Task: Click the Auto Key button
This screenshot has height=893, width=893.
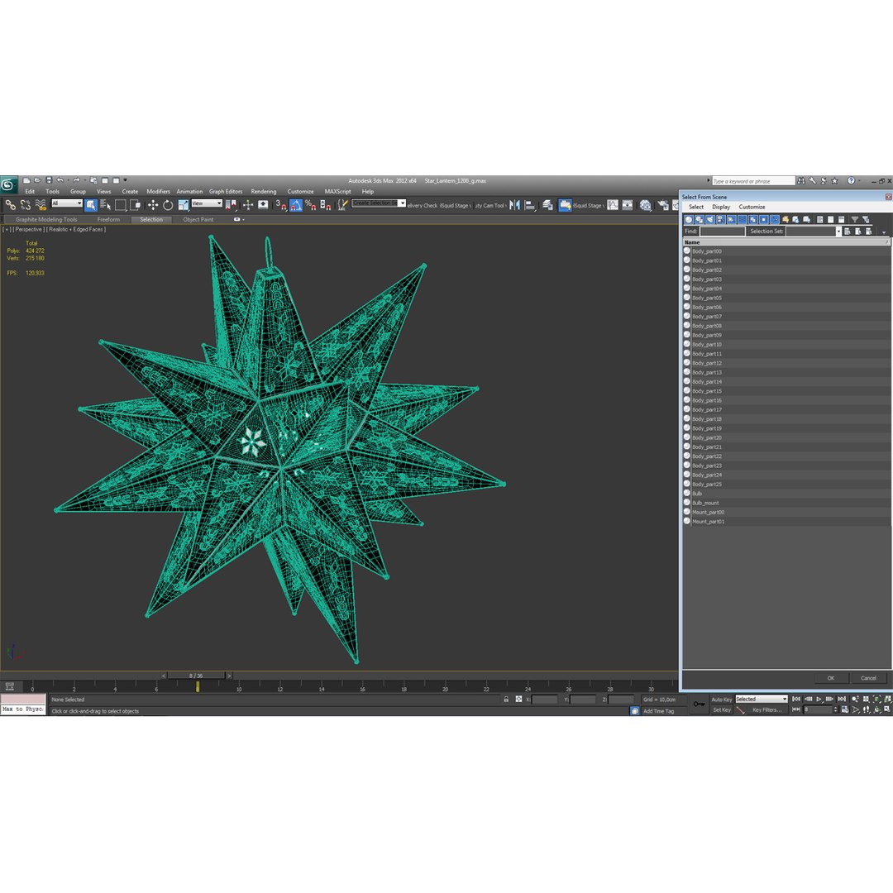Action: click(721, 700)
